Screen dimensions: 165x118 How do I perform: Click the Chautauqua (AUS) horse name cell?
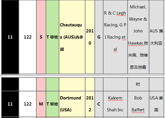click(x=72, y=37)
